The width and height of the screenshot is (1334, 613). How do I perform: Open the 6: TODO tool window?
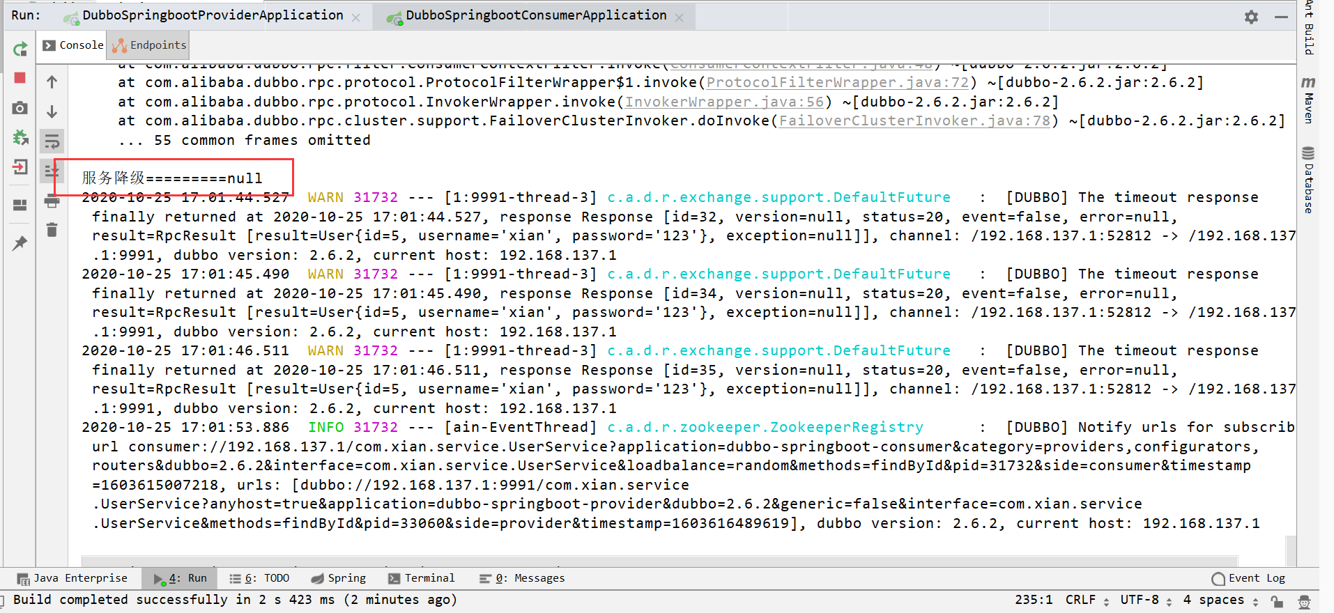(x=259, y=578)
